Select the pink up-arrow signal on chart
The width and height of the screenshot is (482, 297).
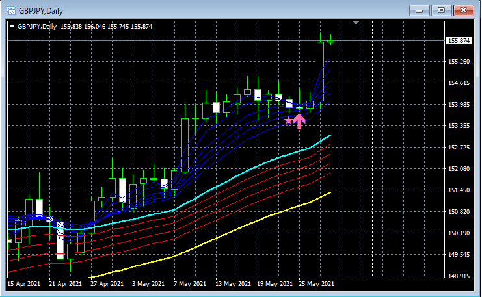299,121
